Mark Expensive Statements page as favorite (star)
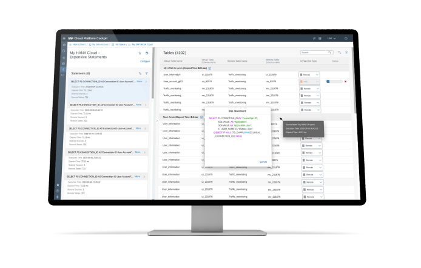 tap(140, 53)
